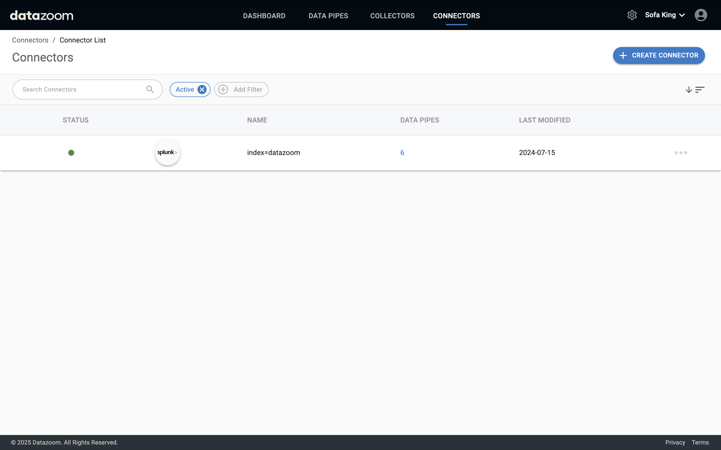Click the Connector List breadcrumb text
721x450 pixels.
pos(83,40)
